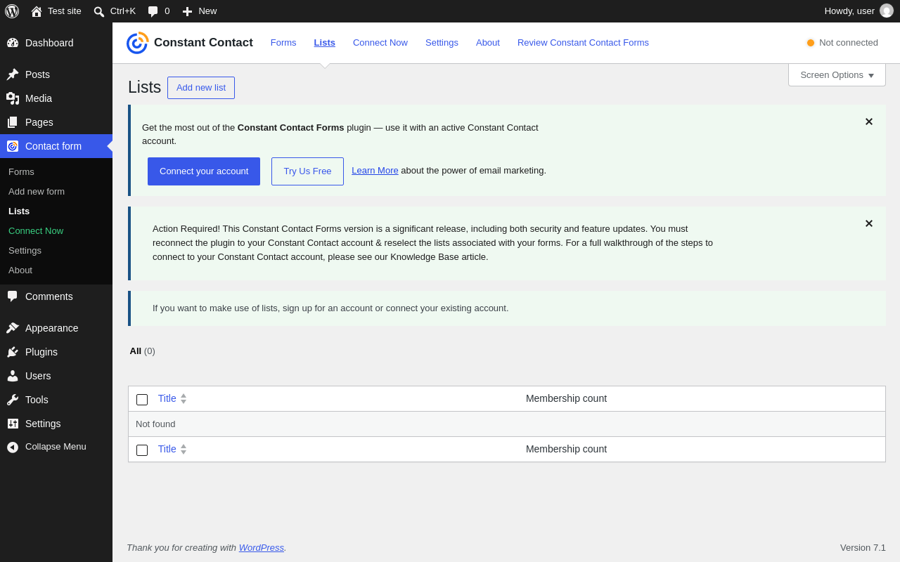Open the Media library sidebar item
The height and width of the screenshot is (562, 900).
point(56,98)
